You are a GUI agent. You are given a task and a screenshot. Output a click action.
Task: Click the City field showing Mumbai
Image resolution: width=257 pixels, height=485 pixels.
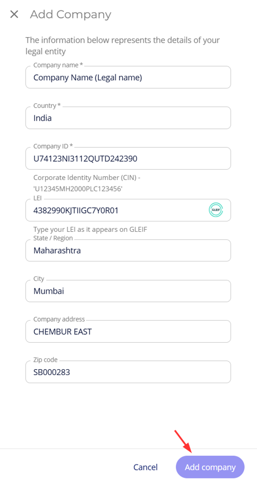point(128,291)
